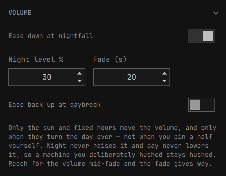Screen dimensions: 226x176
Task: Toggle Ease down at nightfall switch
Action: (202, 36)
